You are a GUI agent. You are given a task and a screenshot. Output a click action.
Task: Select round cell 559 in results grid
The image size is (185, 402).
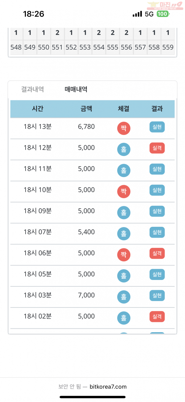pyautogui.click(x=168, y=47)
